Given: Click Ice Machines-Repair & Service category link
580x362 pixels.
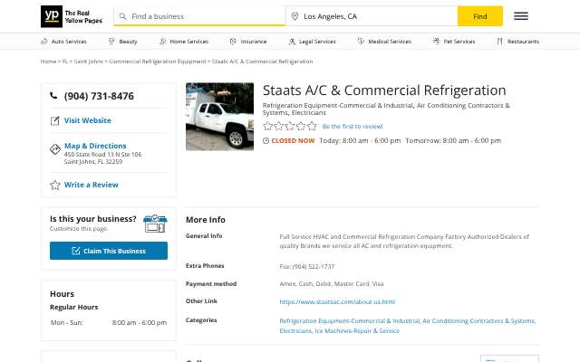Looking at the screenshot, I should (357, 330).
